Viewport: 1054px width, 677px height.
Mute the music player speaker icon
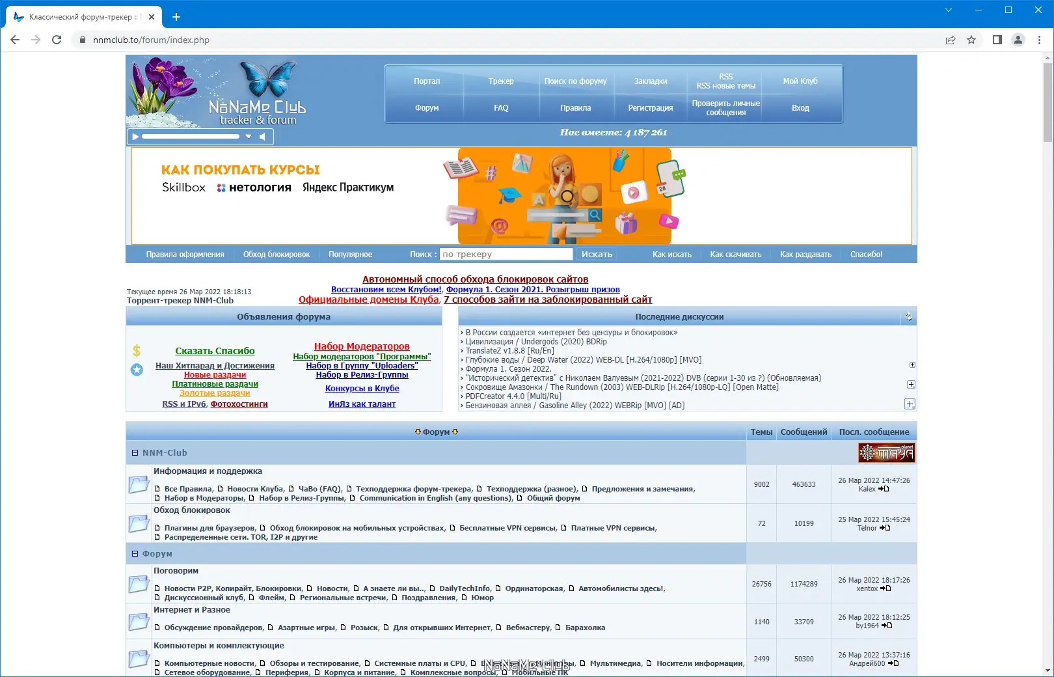click(x=263, y=137)
